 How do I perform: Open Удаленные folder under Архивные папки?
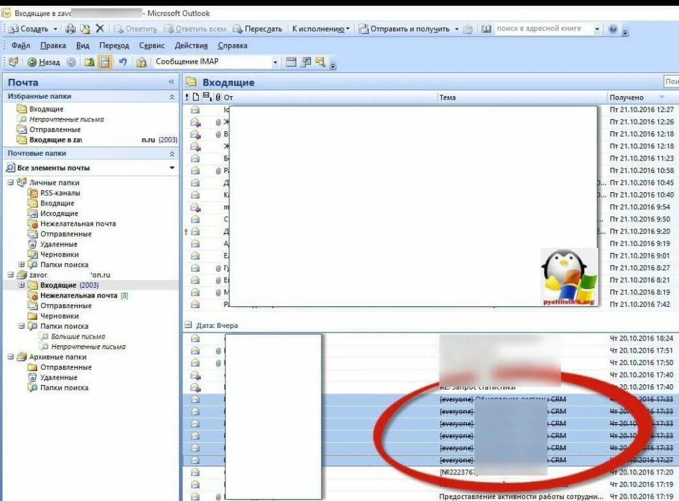(58, 377)
